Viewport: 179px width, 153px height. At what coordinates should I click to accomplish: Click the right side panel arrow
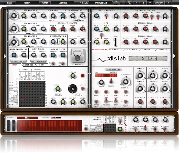[x=175, y=56]
